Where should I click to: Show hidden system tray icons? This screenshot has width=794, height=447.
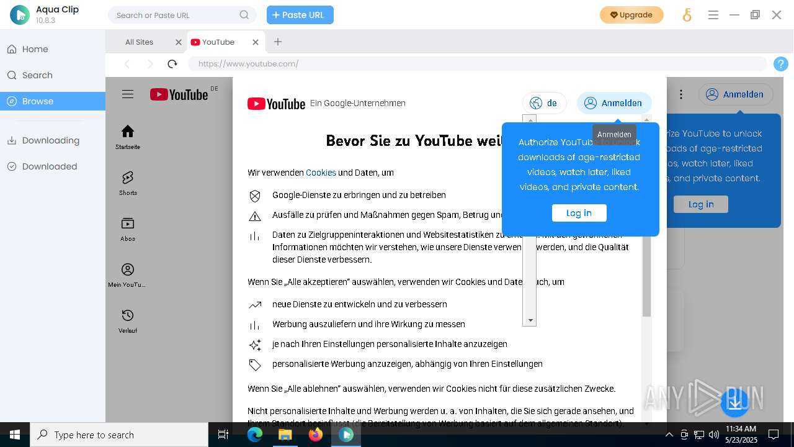coord(669,435)
